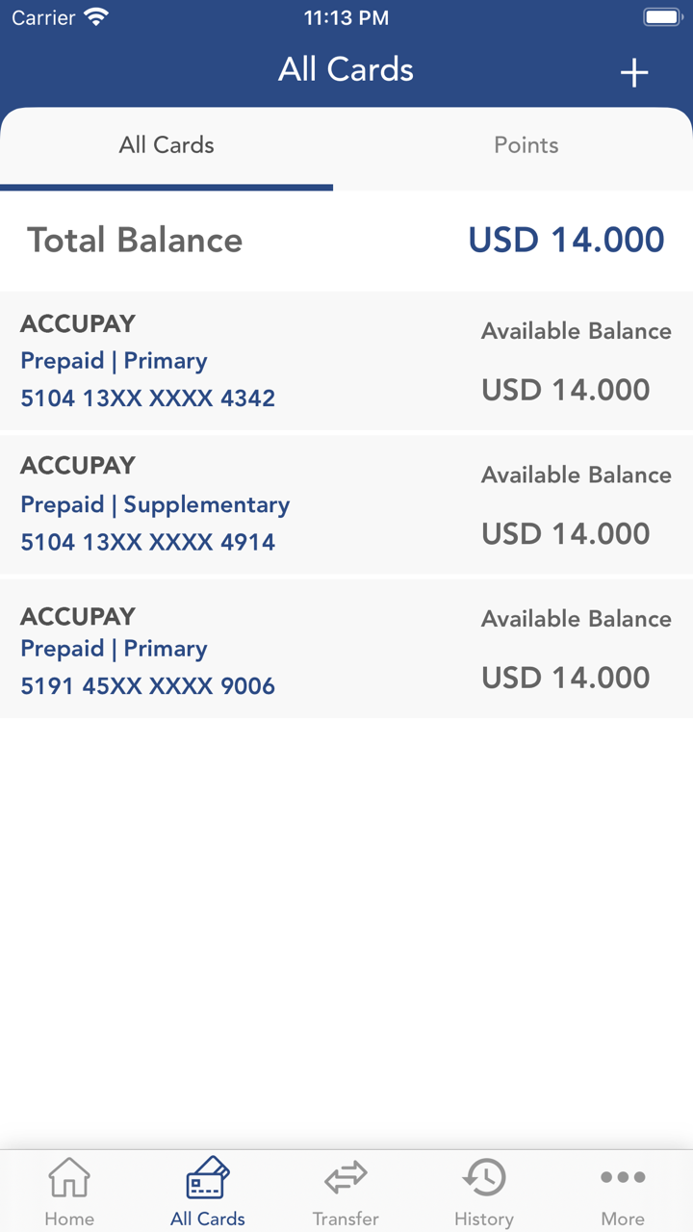
Task: Open the Home tab icon
Action: [x=69, y=1177]
